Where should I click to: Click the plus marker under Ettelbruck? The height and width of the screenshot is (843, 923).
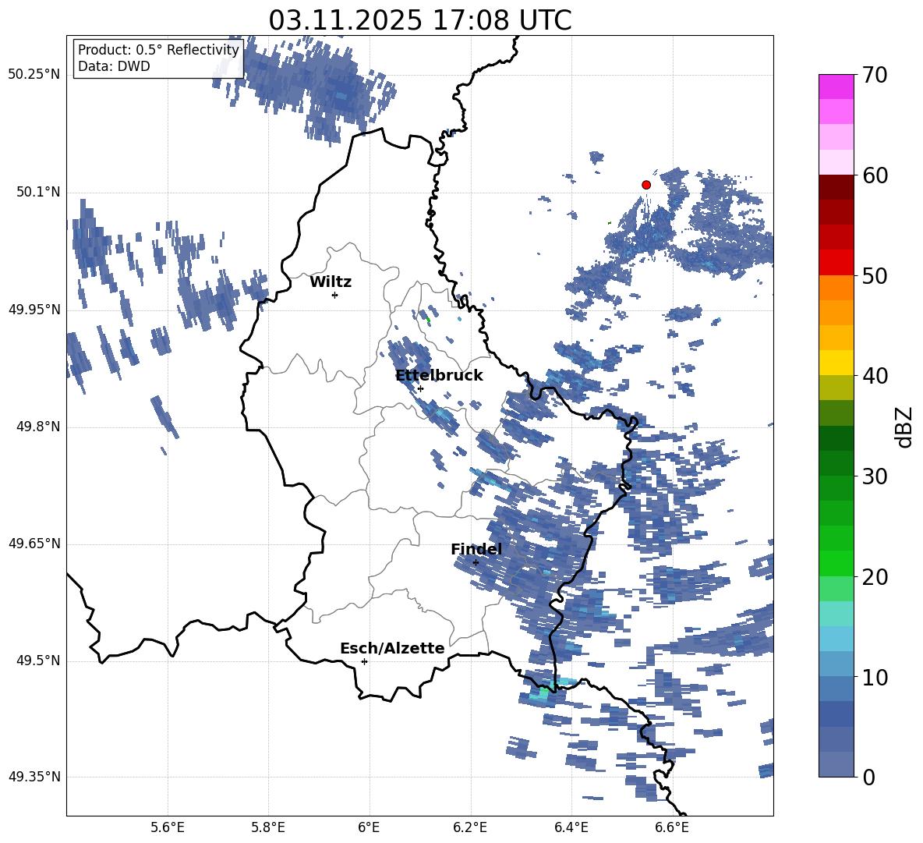tap(420, 388)
